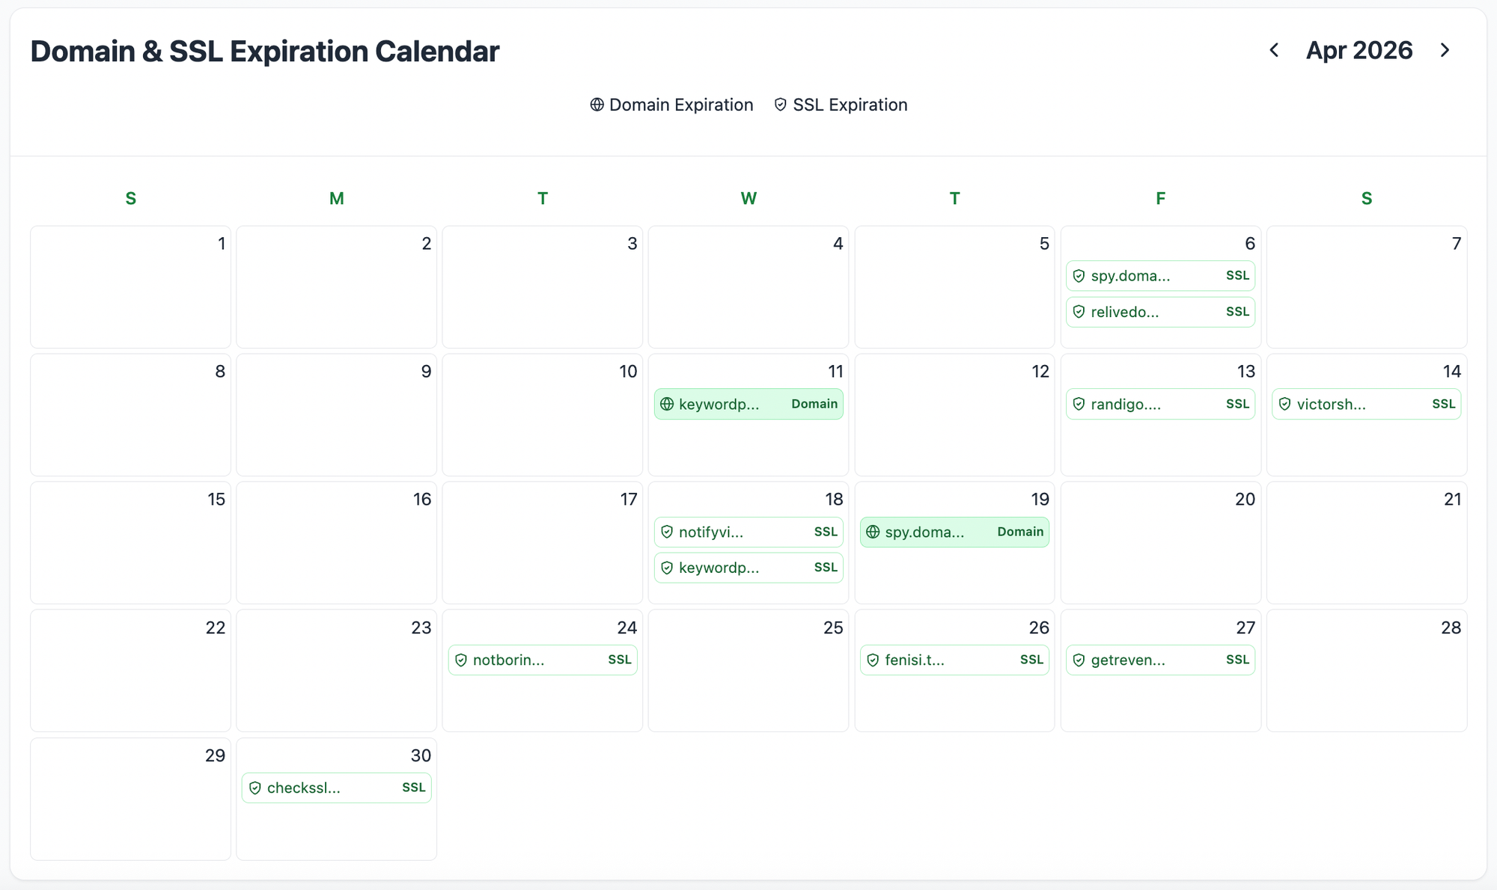
Task: Click the shield icon on checkssl event
Action: (x=255, y=788)
